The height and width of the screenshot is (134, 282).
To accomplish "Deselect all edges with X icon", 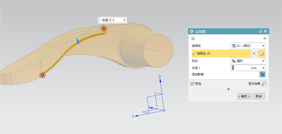I will (254, 53).
